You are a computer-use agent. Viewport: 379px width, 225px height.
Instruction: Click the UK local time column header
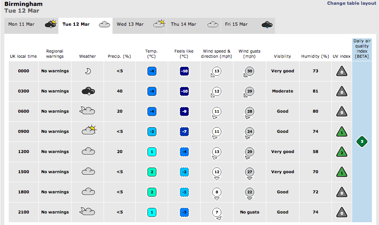click(x=23, y=56)
